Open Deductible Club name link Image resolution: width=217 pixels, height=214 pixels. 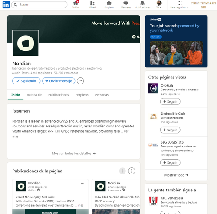[173, 114]
